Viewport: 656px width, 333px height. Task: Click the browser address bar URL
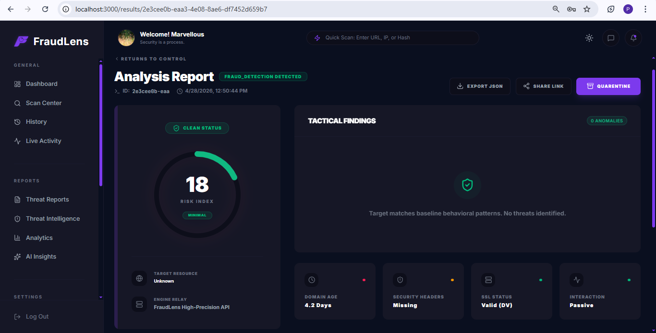pyautogui.click(x=171, y=9)
